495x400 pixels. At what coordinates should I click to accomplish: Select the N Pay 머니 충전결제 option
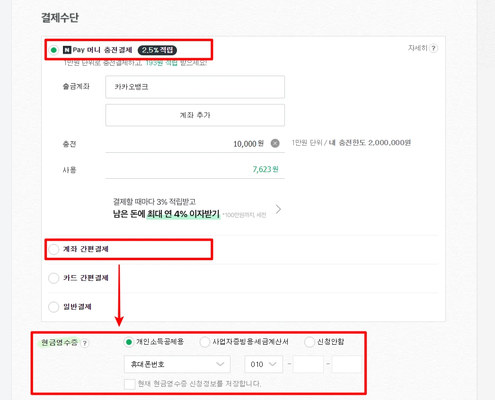[x=53, y=49]
